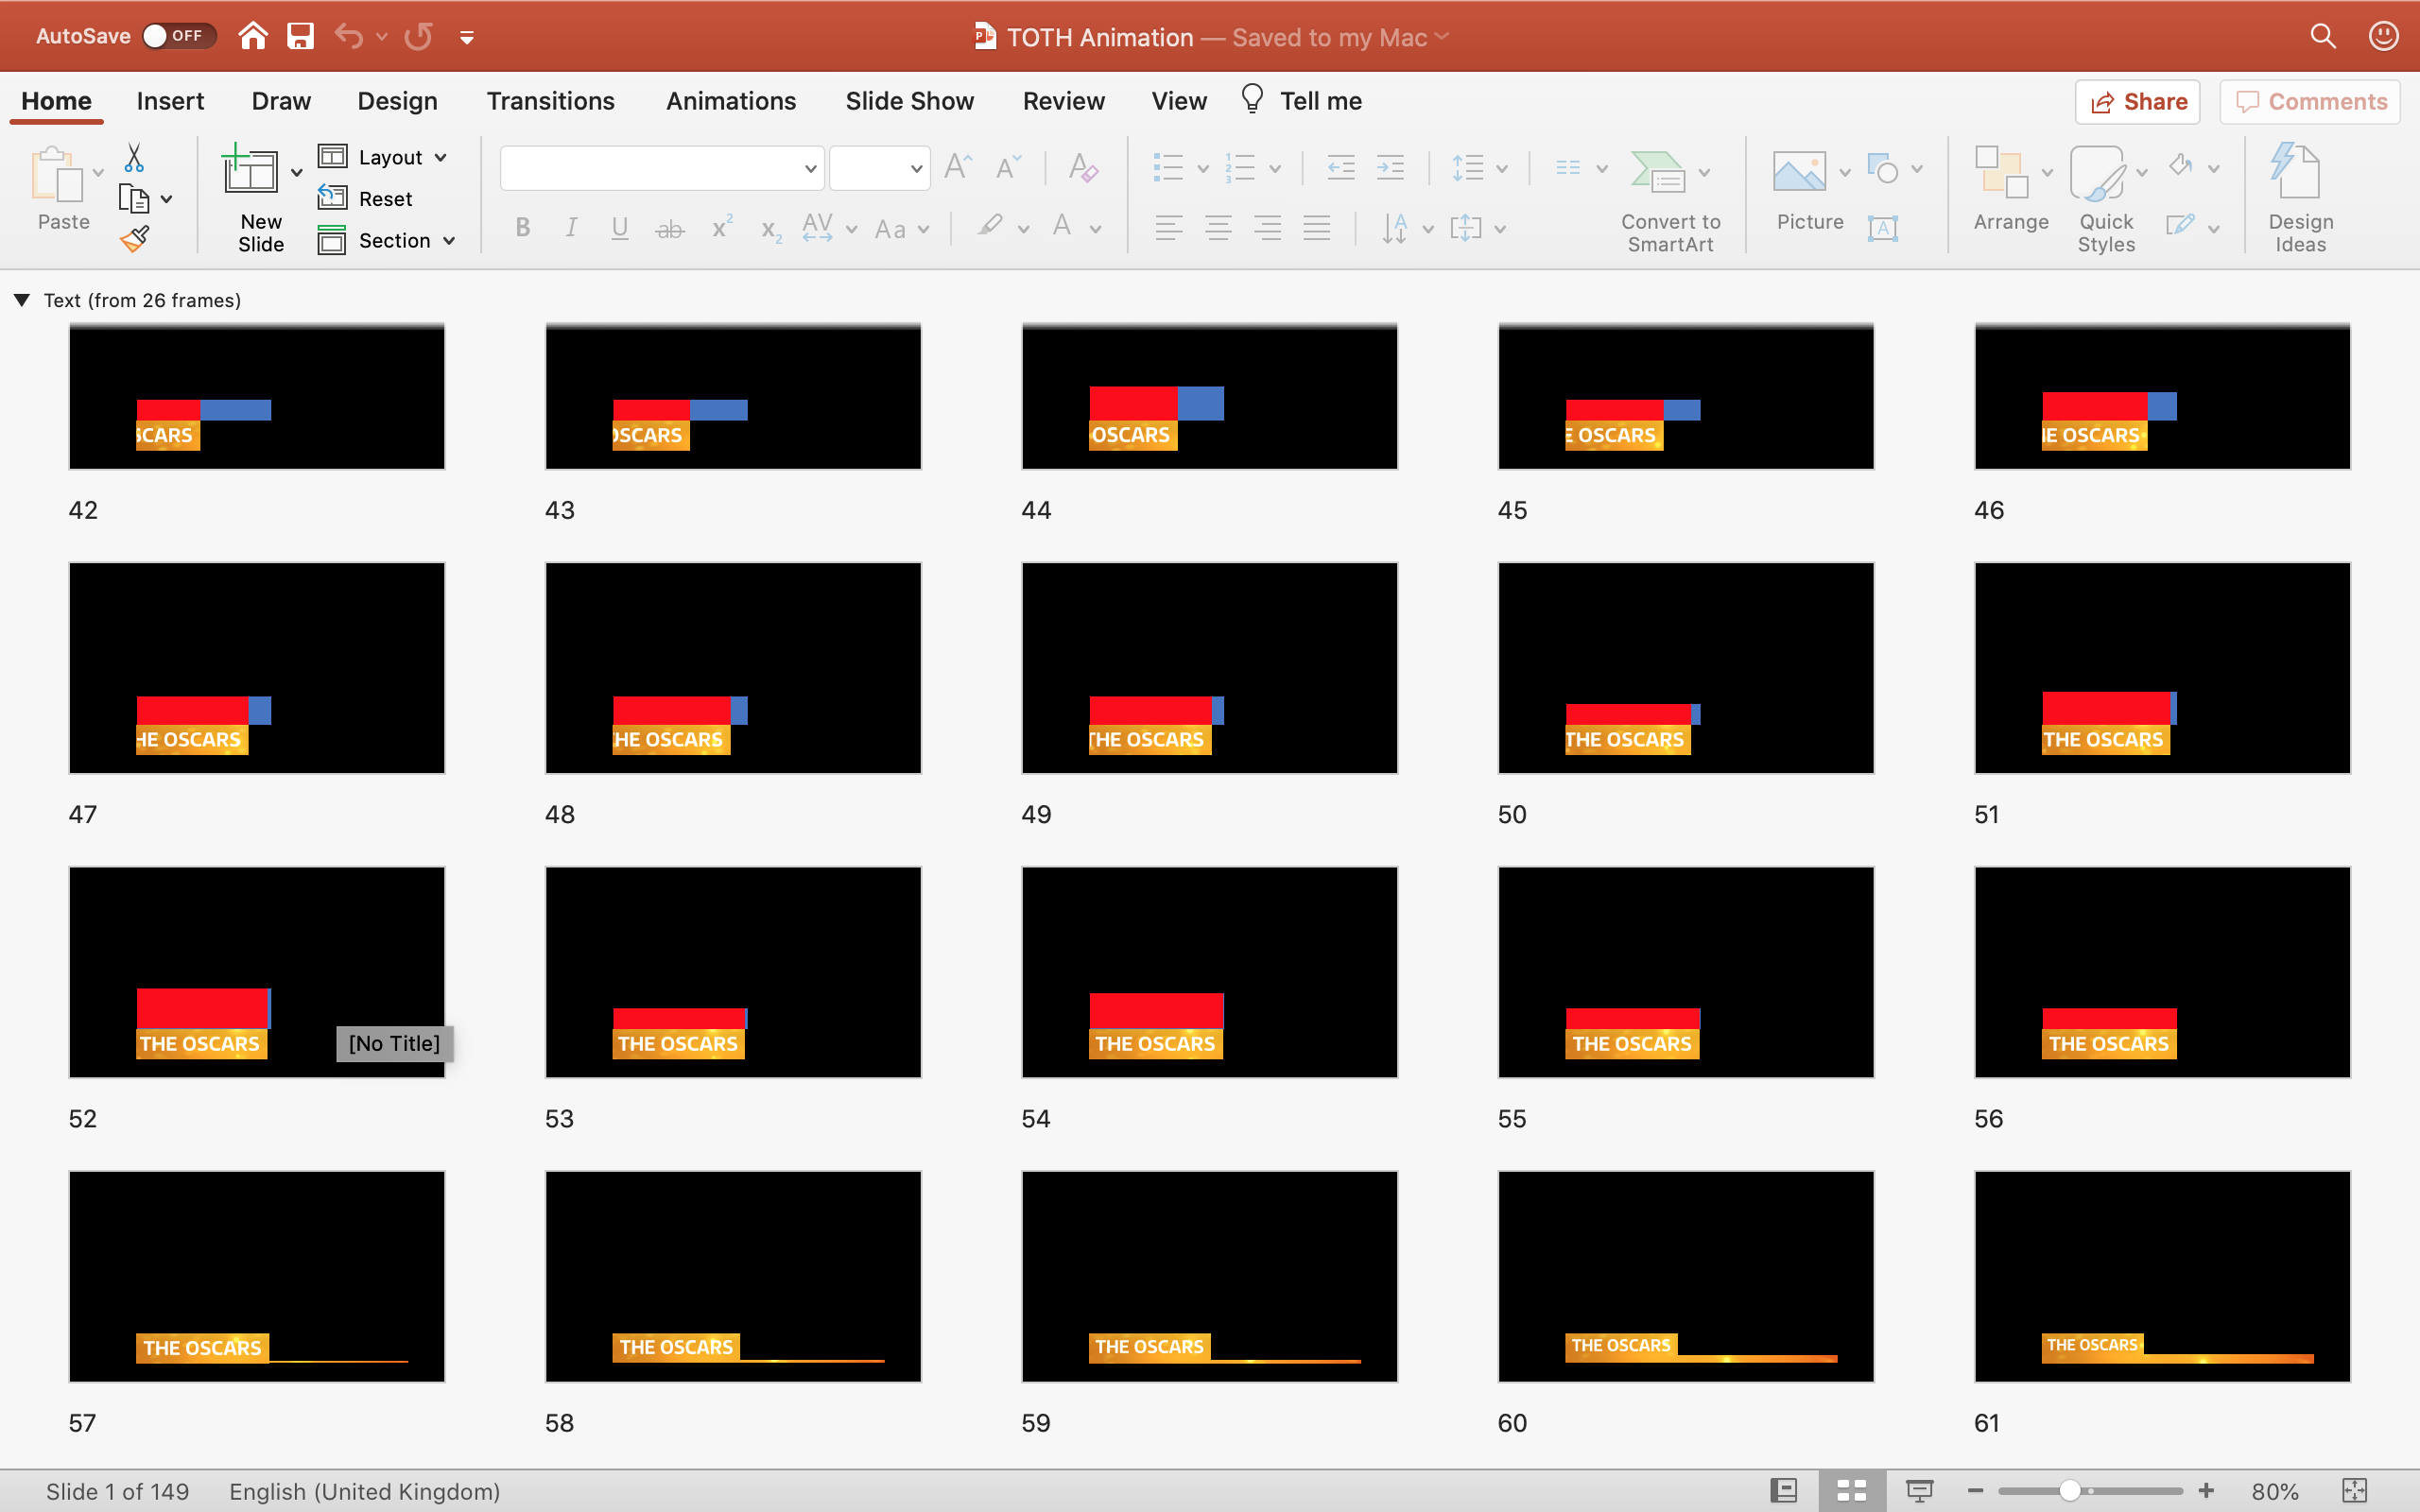Copy the selection using the copy icon
Viewport: 2420px width, 1512px height.
tap(134, 199)
